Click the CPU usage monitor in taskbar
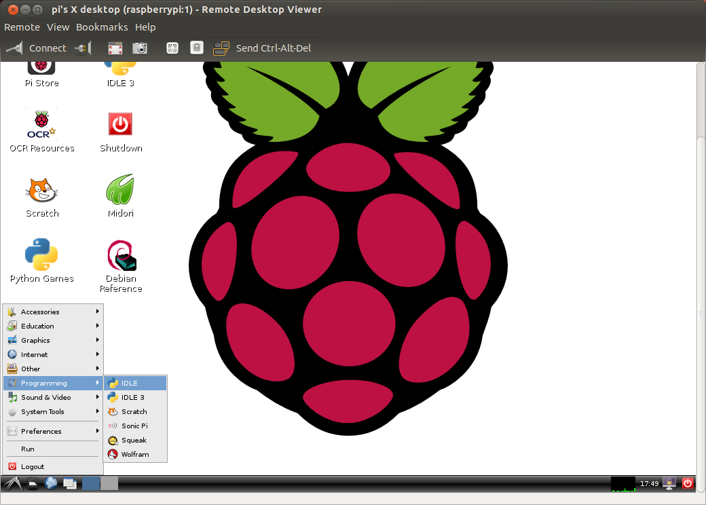The image size is (706, 505). click(623, 484)
